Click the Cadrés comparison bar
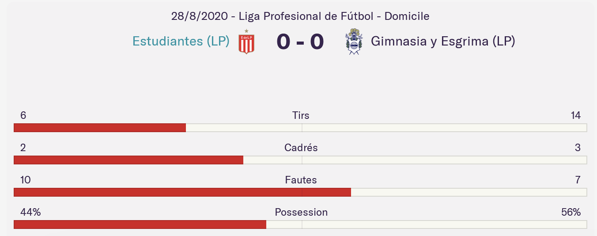 pos(300,160)
